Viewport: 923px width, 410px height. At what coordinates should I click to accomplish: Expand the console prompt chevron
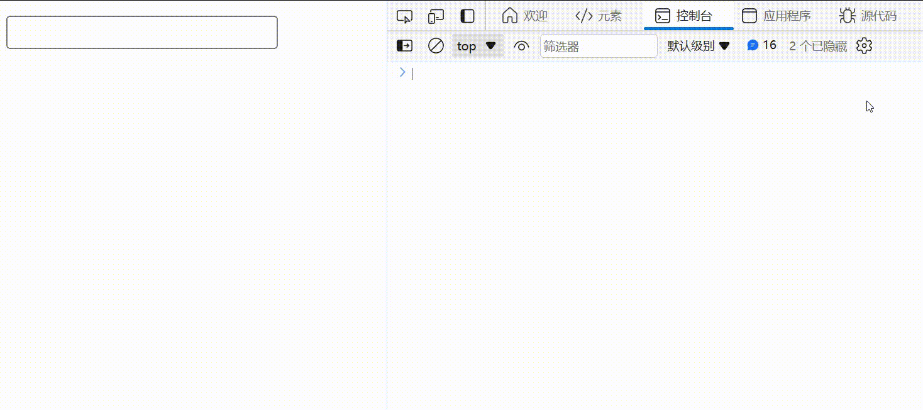coord(402,72)
